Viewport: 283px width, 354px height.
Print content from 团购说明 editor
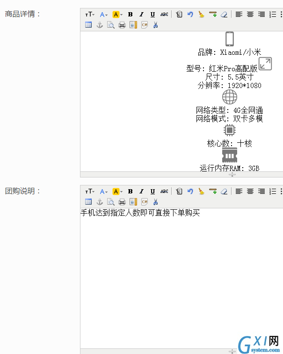122,202
